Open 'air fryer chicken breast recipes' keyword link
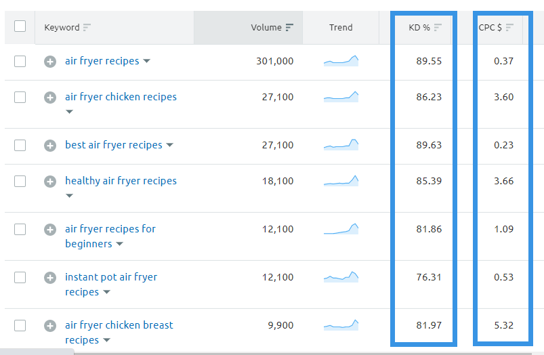 pos(119,325)
